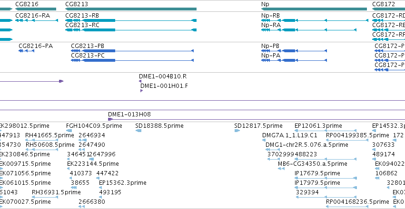Viewport: 405px width, 209px height.
Task: Select the CG8213-RB transcript glyph
Action: point(131,20)
